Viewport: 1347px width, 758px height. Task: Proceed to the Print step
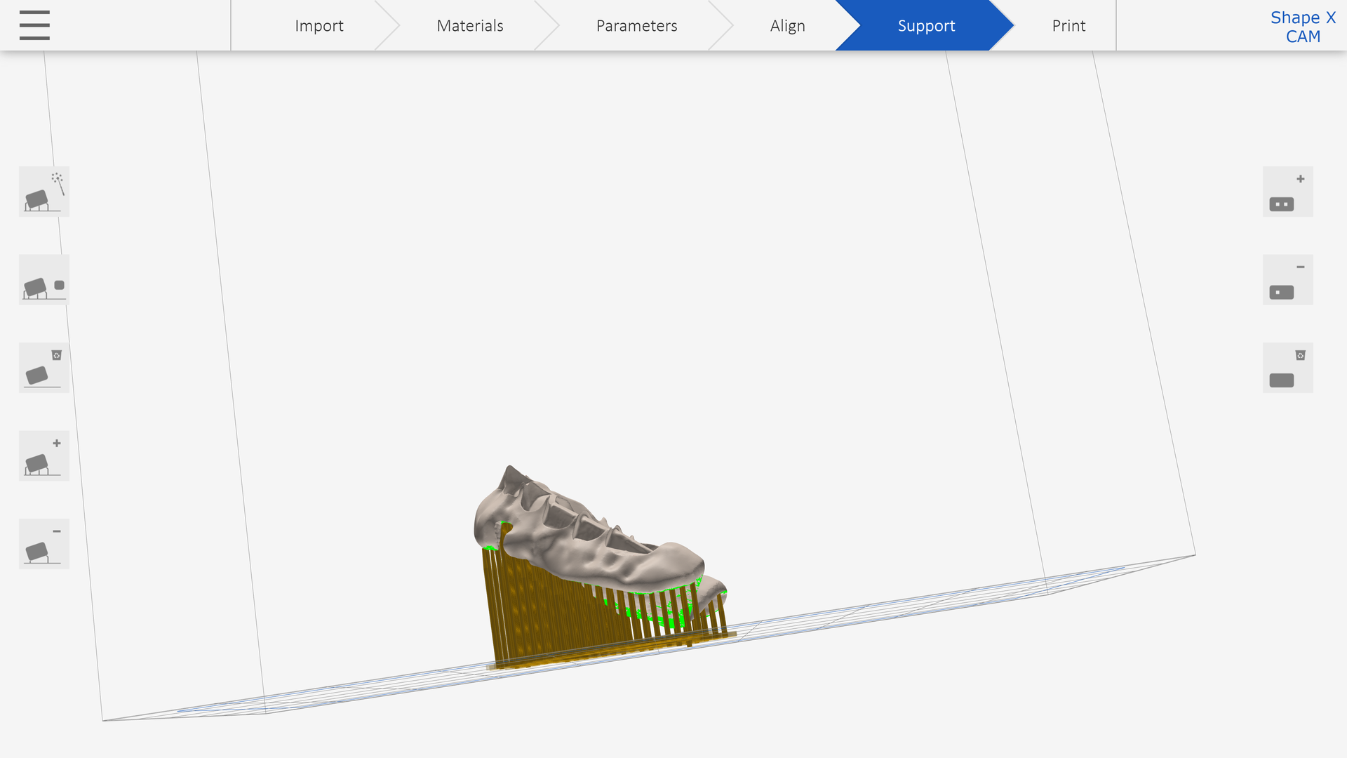(1068, 26)
